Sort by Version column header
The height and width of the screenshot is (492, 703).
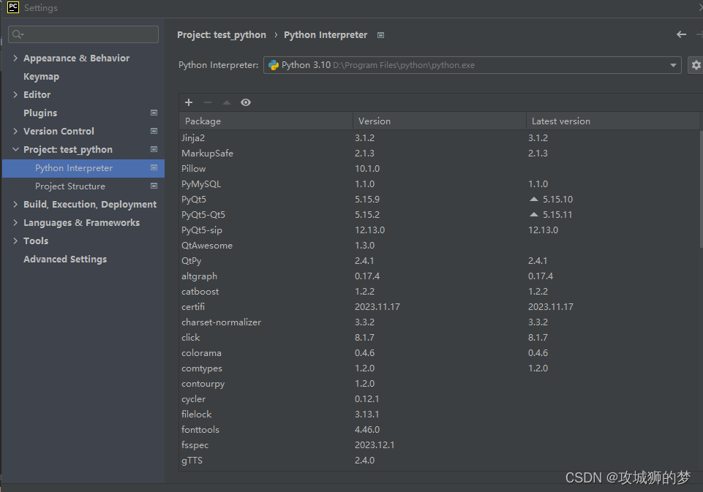(x=440, y=121)
